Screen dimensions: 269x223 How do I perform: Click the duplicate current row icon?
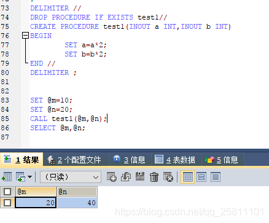126,177
